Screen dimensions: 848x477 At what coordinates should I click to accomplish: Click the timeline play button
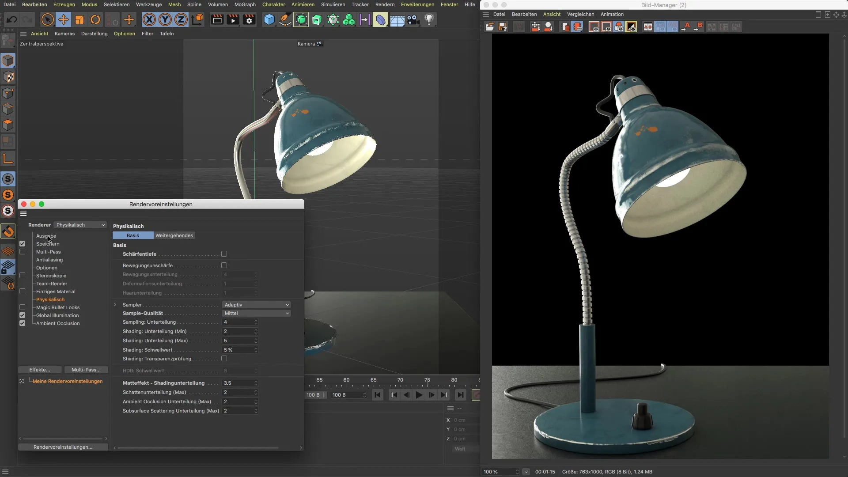tap(419, 395)
